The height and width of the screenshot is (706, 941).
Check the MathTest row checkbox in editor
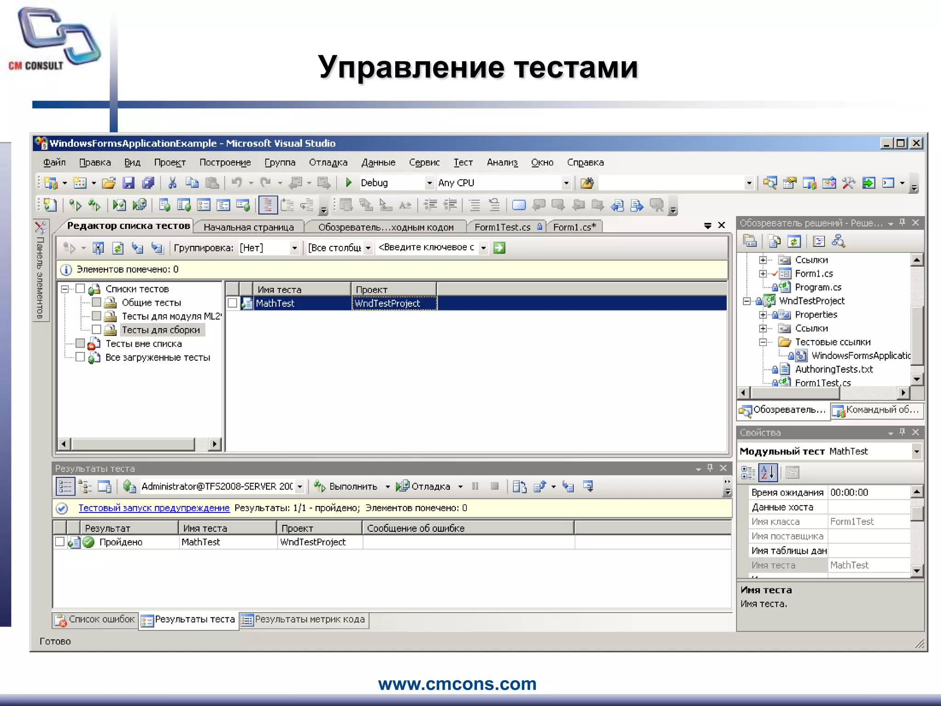pyautogui.click(x=232, y=303)
